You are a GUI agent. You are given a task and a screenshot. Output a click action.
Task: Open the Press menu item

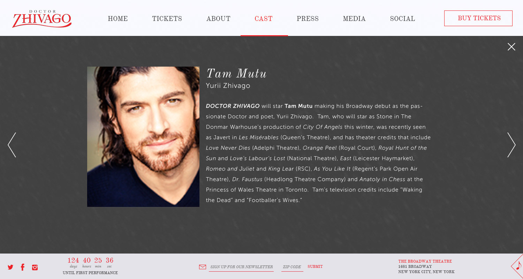(x=308, y=19)
